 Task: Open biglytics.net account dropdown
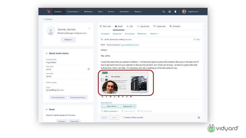coord(194,11)
